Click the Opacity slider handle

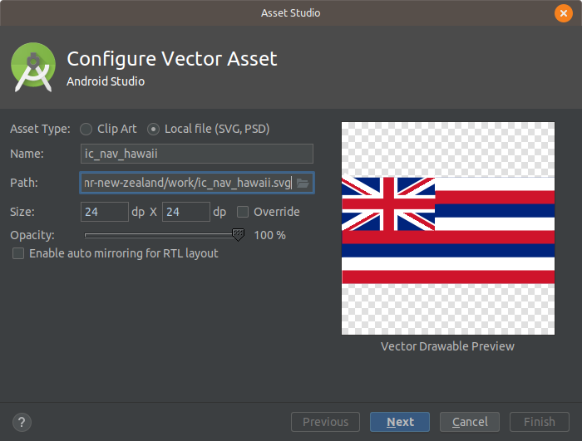(239, 235)
